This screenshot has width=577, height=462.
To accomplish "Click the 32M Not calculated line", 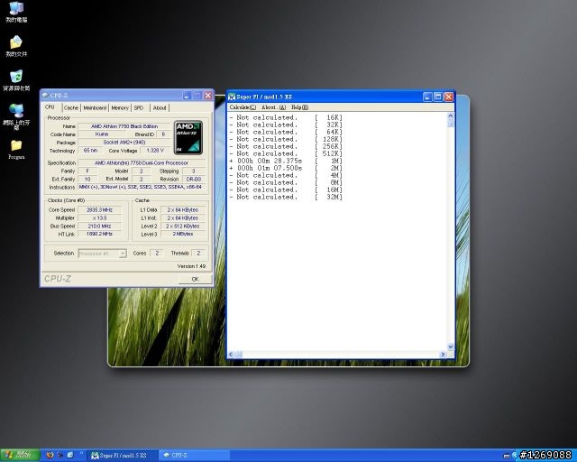I will coord(286,197).
